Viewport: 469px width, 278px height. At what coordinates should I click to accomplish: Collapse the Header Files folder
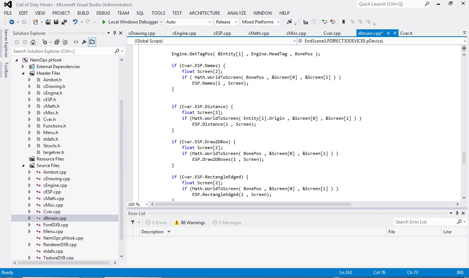pos(23,73)
